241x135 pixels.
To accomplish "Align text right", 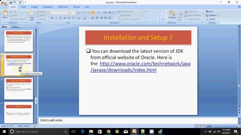I will 101,18.
